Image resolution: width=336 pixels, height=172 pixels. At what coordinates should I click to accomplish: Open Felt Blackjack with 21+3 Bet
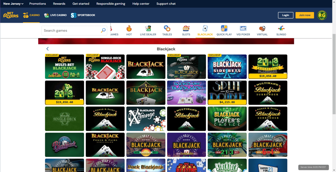(227, 145)
